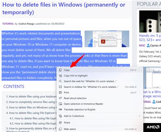The image size is (161, 132).
Task: Open the article title link
Action: point(64,8)
